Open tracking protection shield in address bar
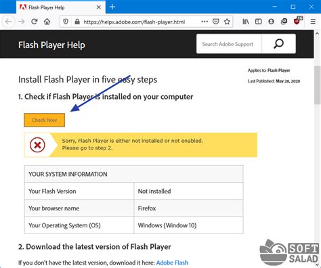The width and height of the screenshot is (321, 268). (x=66, y=22)
